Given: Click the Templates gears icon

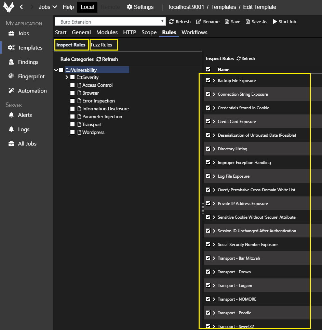Looking at the screenshot, I should point(11,47).
